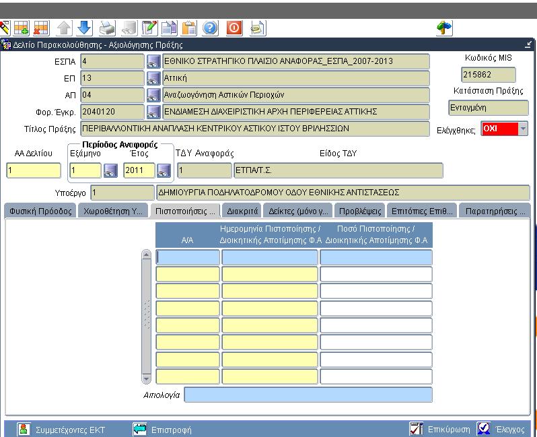Click the pencil edit icon in toolbar
537x437 pixels.
(x=5, y=28)
